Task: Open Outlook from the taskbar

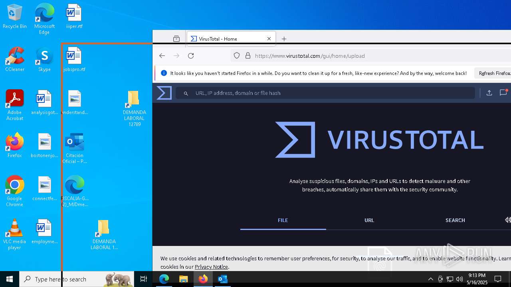Action: (223, 279)
